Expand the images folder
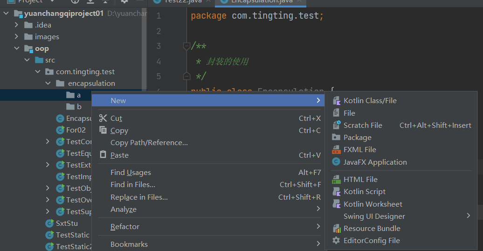 pos(16,36)
